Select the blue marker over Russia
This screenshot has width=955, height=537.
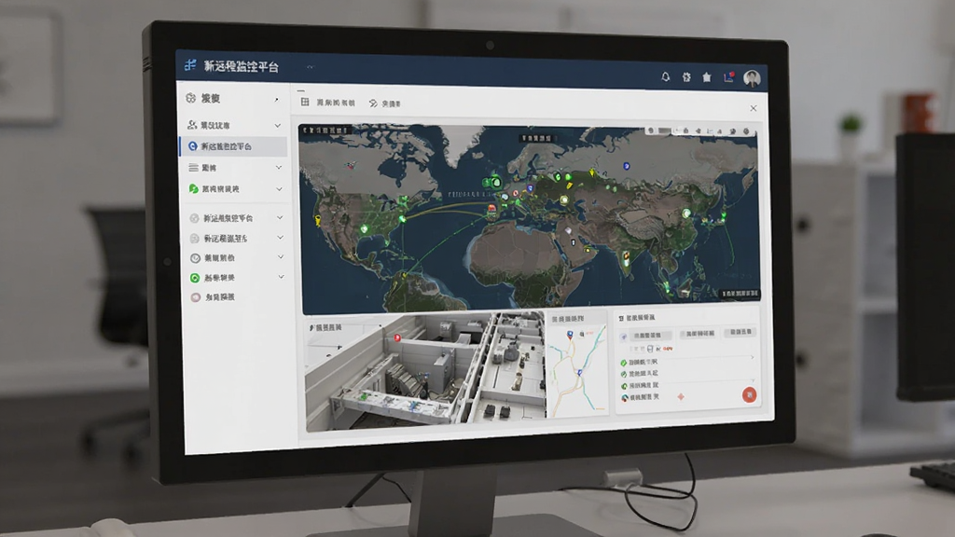(x=626, y=166)
